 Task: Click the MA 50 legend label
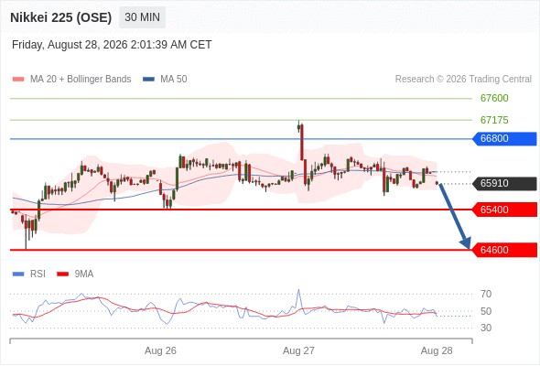click(174, 80)
